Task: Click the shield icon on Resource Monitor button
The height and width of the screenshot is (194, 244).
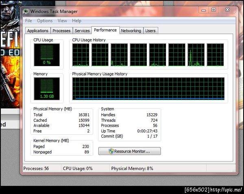Action: (x=111, y=151)
